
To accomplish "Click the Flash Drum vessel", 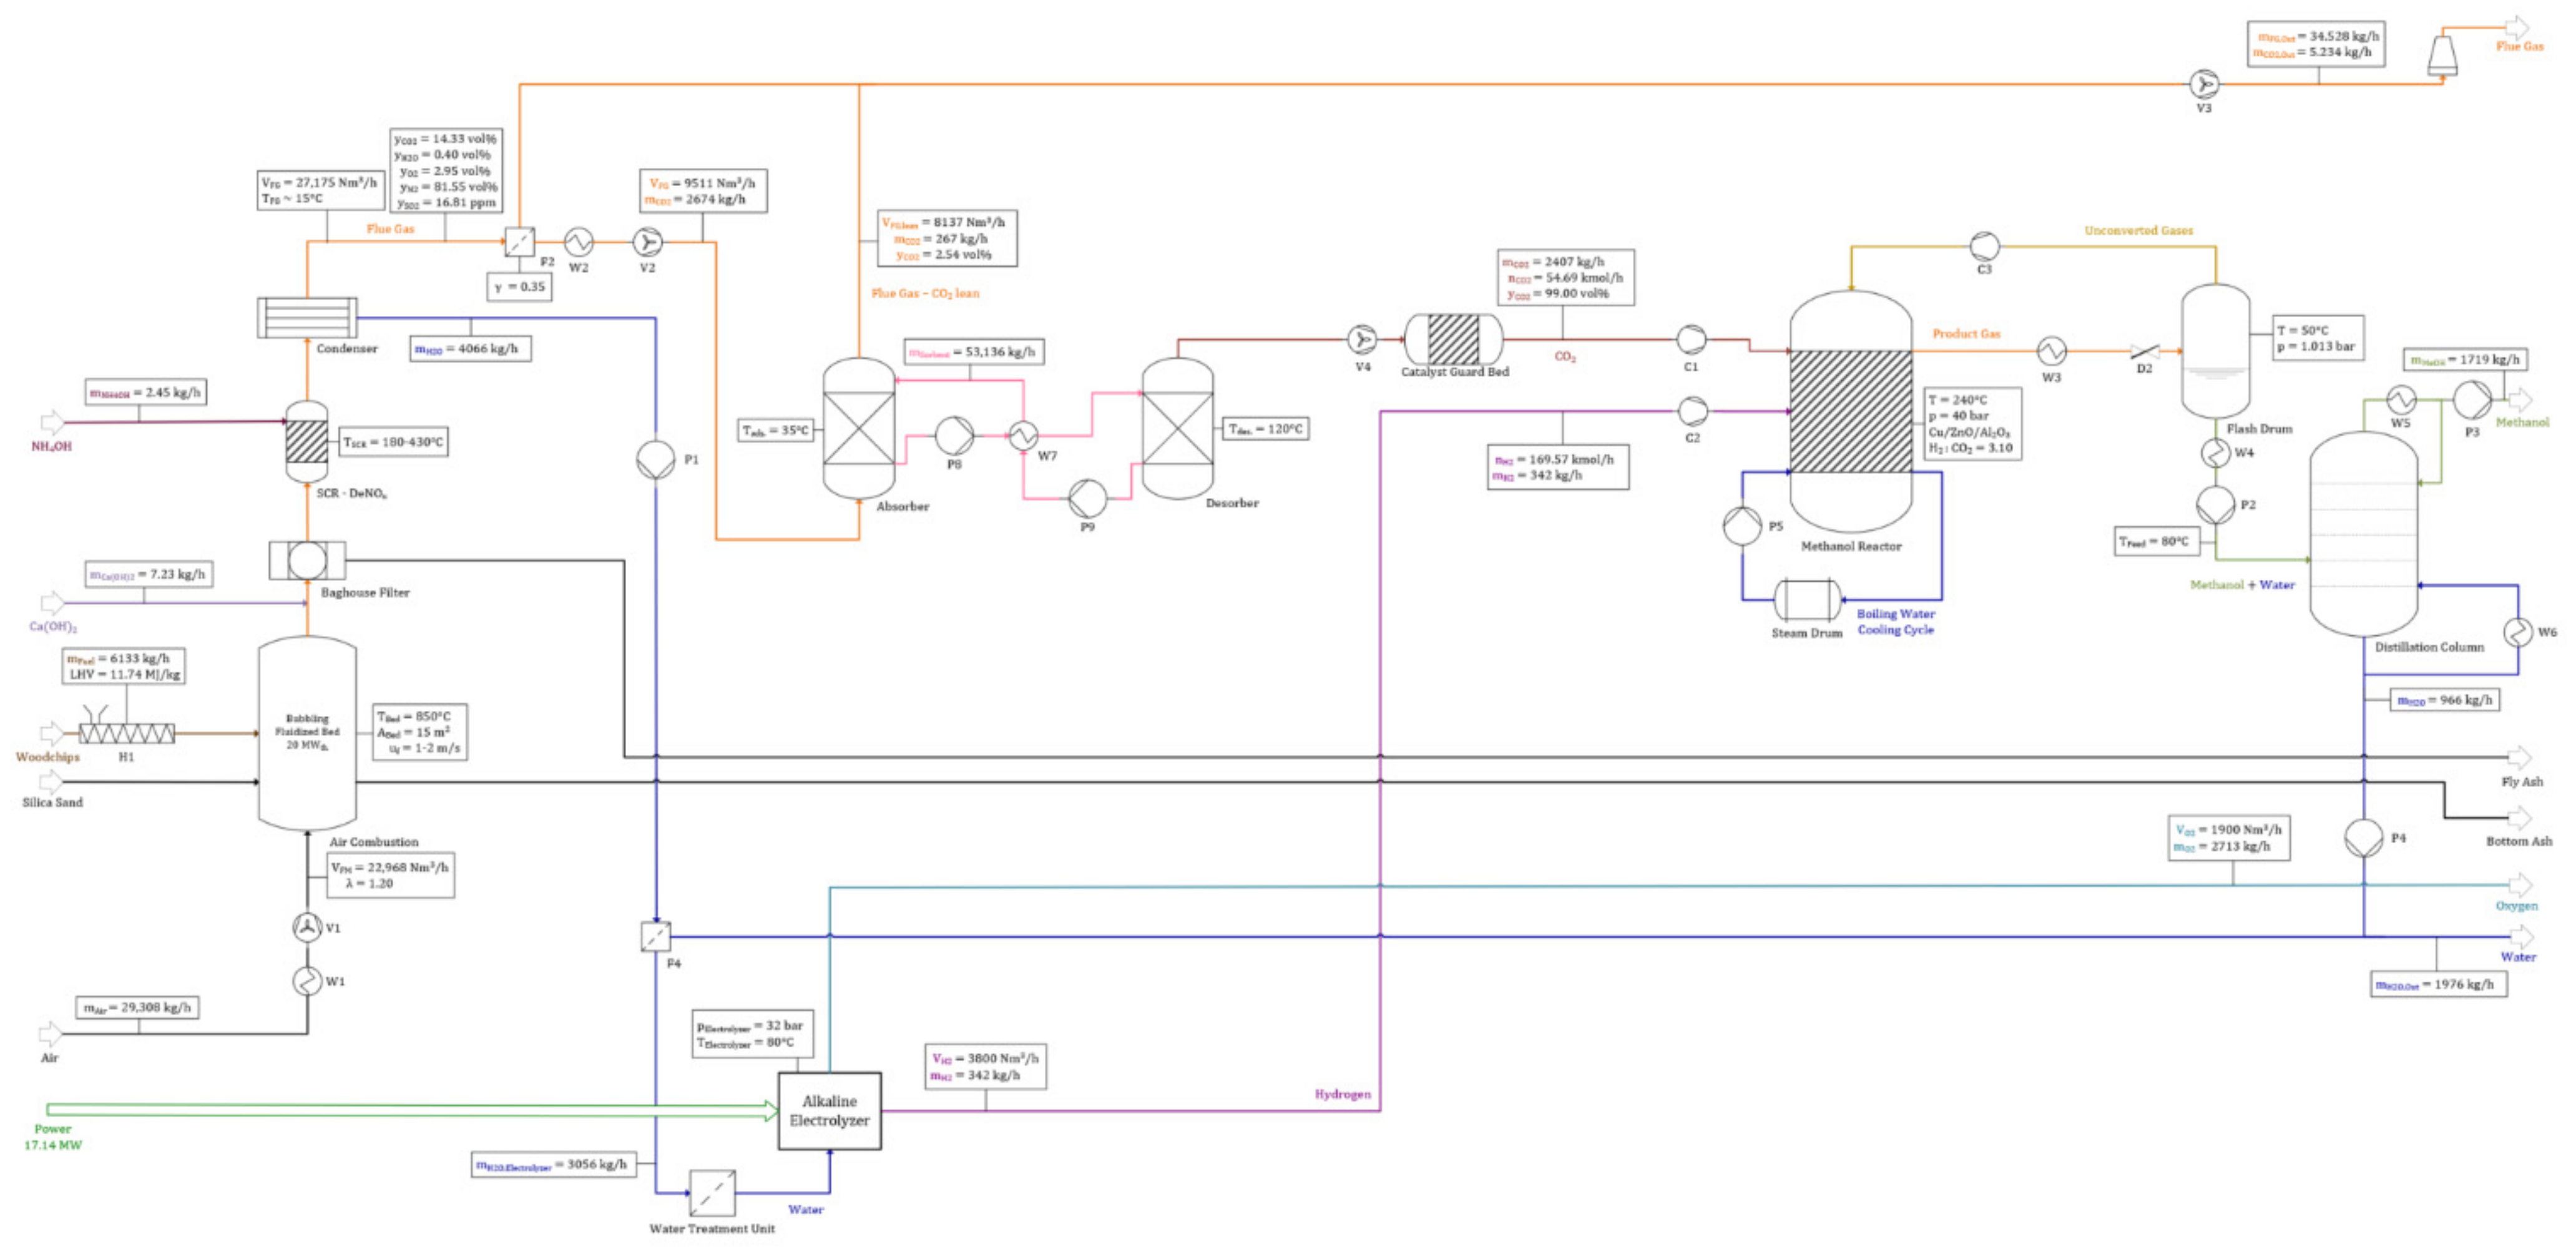I will pos(2215,350).
